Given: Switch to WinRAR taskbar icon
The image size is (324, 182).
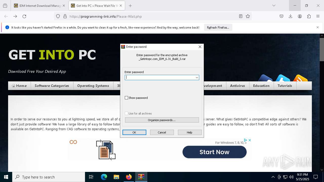Looking at the screenshot, I should click(x=141, y=177).
